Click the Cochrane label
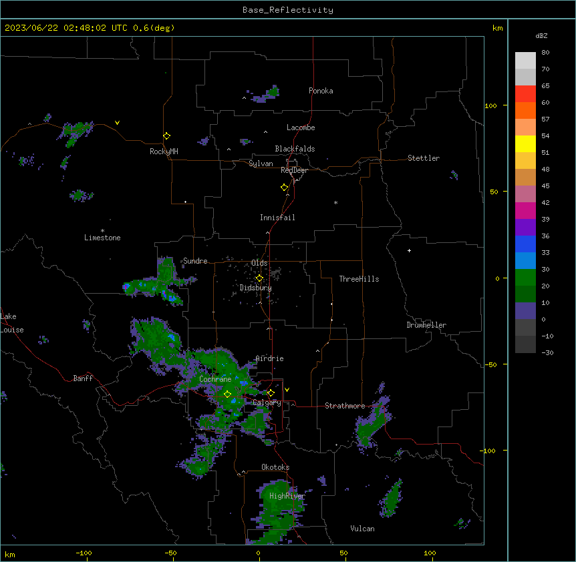The height and width of the screenshot is (562, 576). point(215,379)
